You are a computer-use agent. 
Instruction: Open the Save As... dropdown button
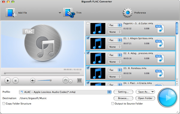click(x=145, y=92)
